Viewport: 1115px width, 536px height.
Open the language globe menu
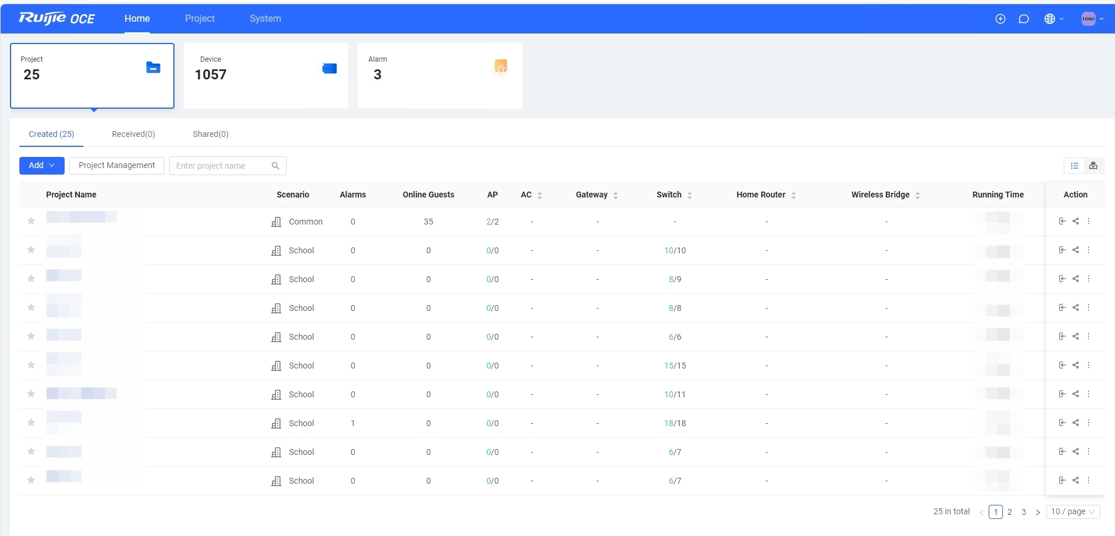(1054, 19)
